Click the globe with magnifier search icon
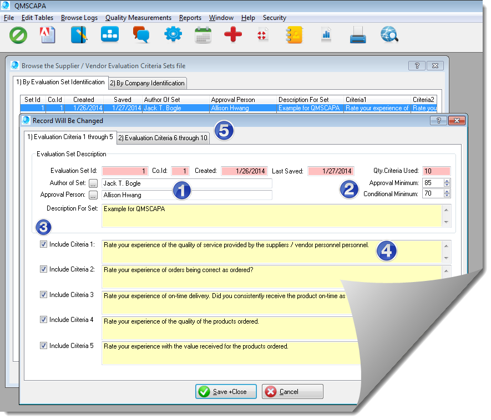Image resolution: width=491 pixels, height=420 pixels. [389, 35]
